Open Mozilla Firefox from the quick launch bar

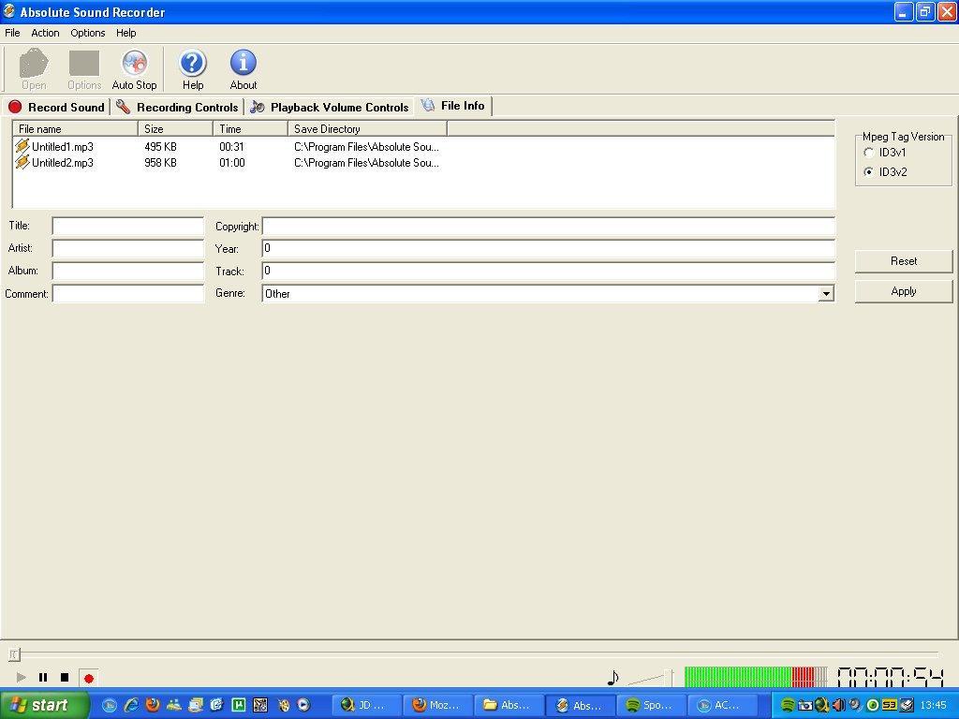[x=152, y=705]
